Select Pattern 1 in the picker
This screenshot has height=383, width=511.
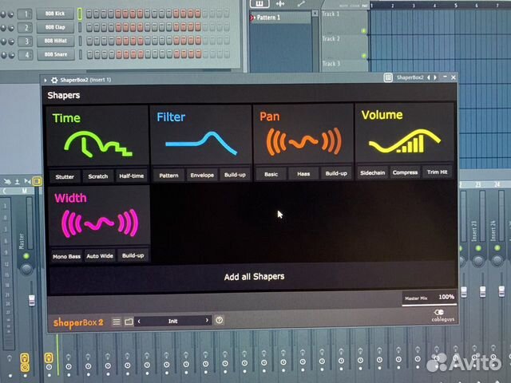280,18
